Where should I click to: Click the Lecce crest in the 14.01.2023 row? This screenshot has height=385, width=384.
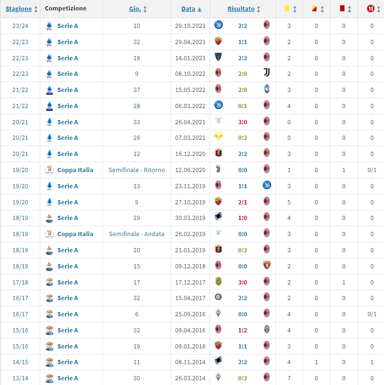(219, 57)
